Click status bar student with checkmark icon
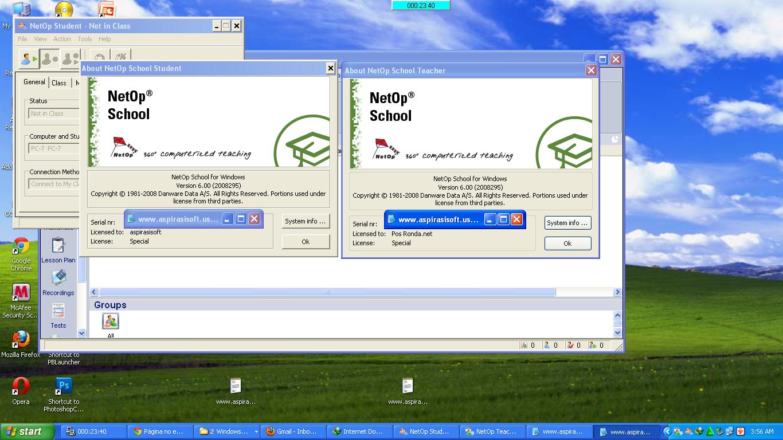 click(570, 345)
